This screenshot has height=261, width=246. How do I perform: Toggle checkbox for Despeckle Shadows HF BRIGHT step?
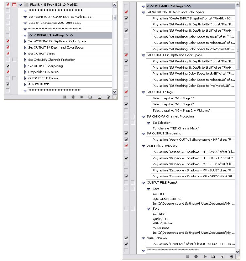pos(126,158)
